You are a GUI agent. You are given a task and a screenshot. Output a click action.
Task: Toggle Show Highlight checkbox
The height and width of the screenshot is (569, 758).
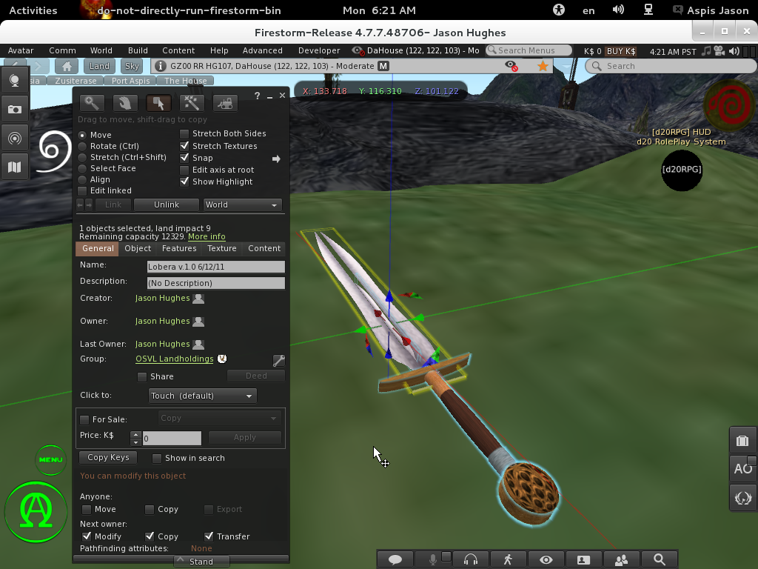click(x=184, y=182)
